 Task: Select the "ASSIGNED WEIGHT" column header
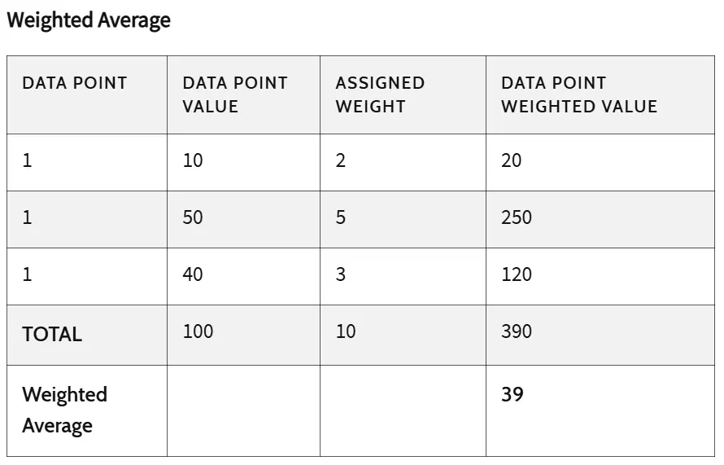coord(380,94)
